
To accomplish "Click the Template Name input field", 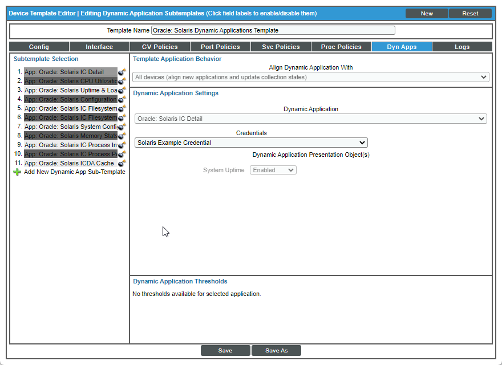I will tap(273, 30).
